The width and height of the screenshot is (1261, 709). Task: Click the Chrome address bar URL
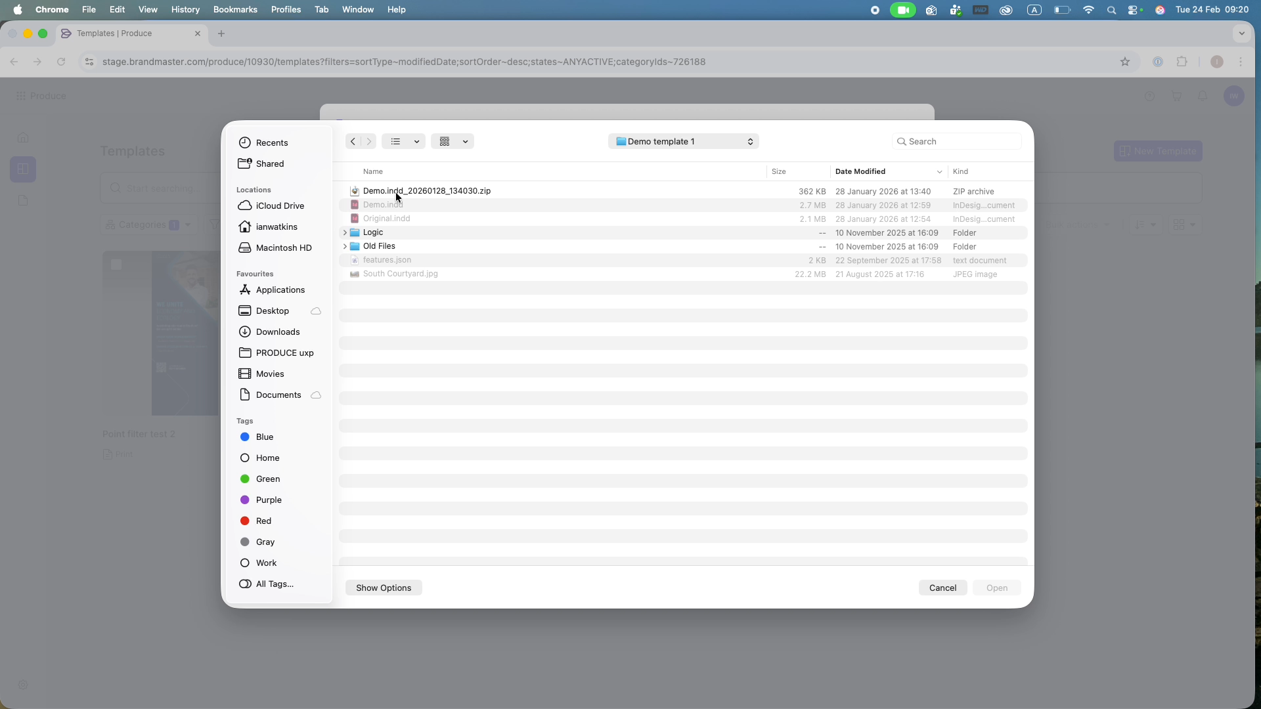click(404, 62)
